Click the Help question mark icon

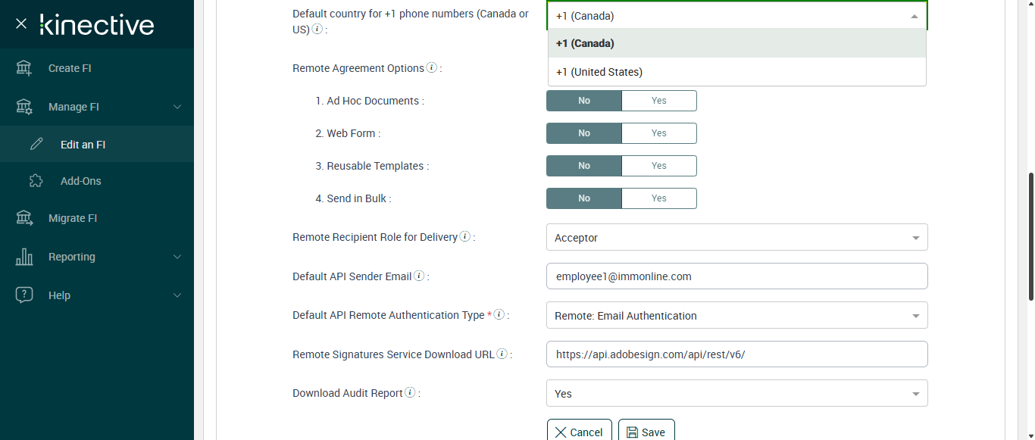click(x=24, y=295)
